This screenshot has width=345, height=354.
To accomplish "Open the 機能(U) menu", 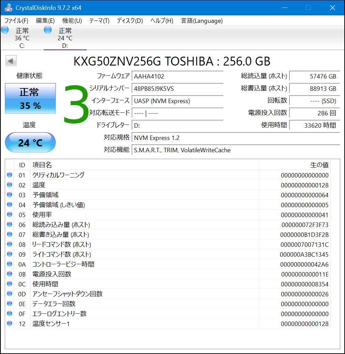I will pyautogui.click(x=72, y=21).
